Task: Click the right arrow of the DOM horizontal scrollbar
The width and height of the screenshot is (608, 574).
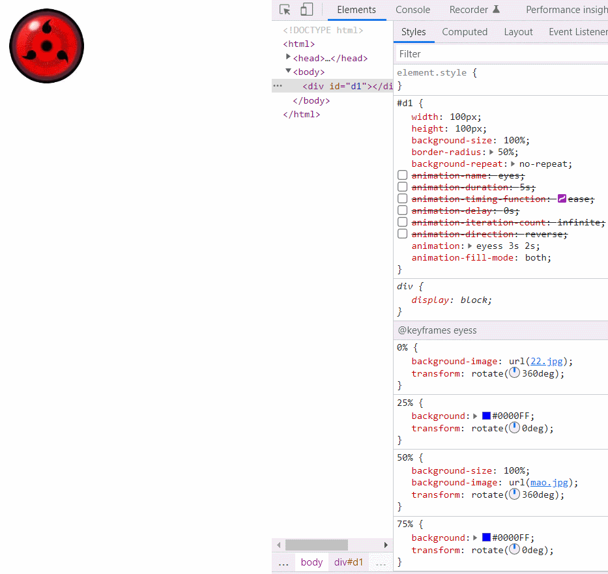Action: tap(386, 545)
